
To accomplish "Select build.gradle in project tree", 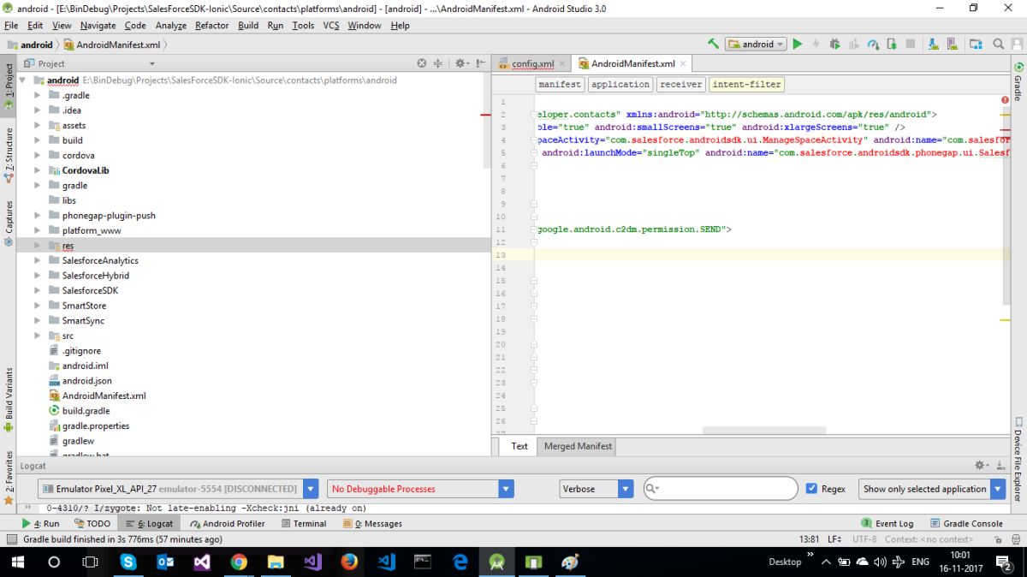I will 86,411.
